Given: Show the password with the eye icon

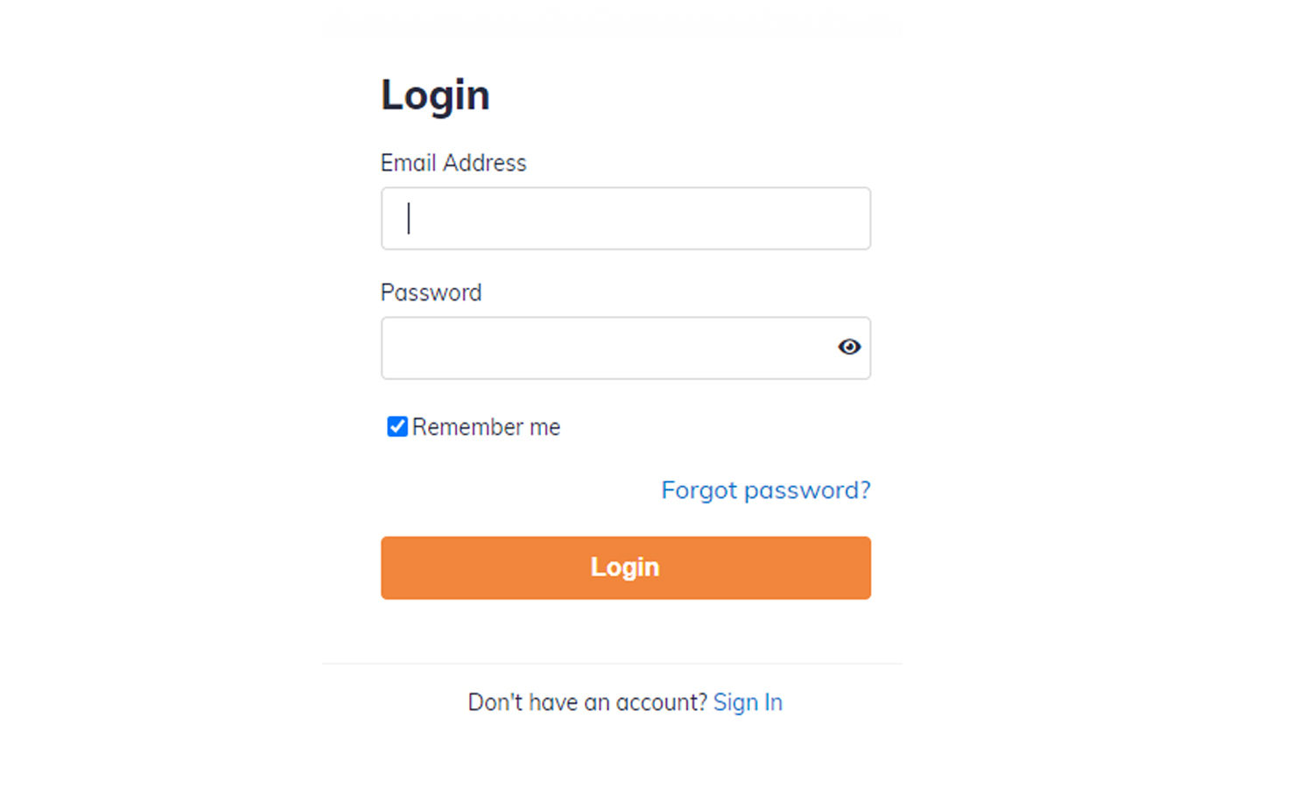Looking at the screenshot, I should pos(848,348).
